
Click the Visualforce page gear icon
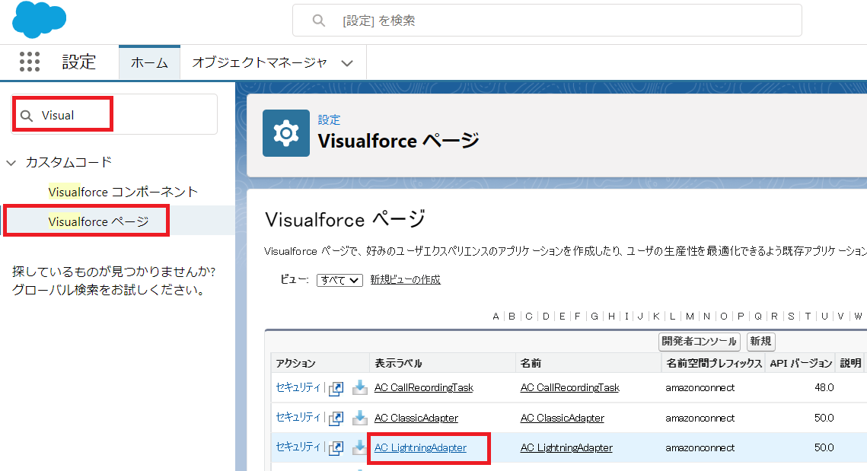click(286, 133)
